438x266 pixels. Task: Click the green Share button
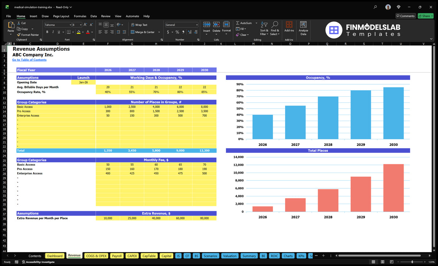[425, 16]
